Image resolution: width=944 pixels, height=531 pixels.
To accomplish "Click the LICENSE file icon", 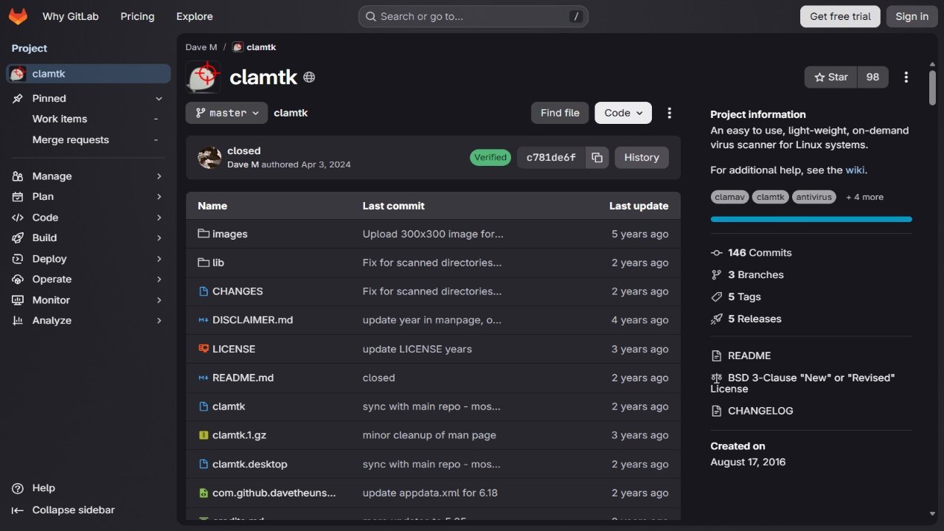I will [204, 349].
